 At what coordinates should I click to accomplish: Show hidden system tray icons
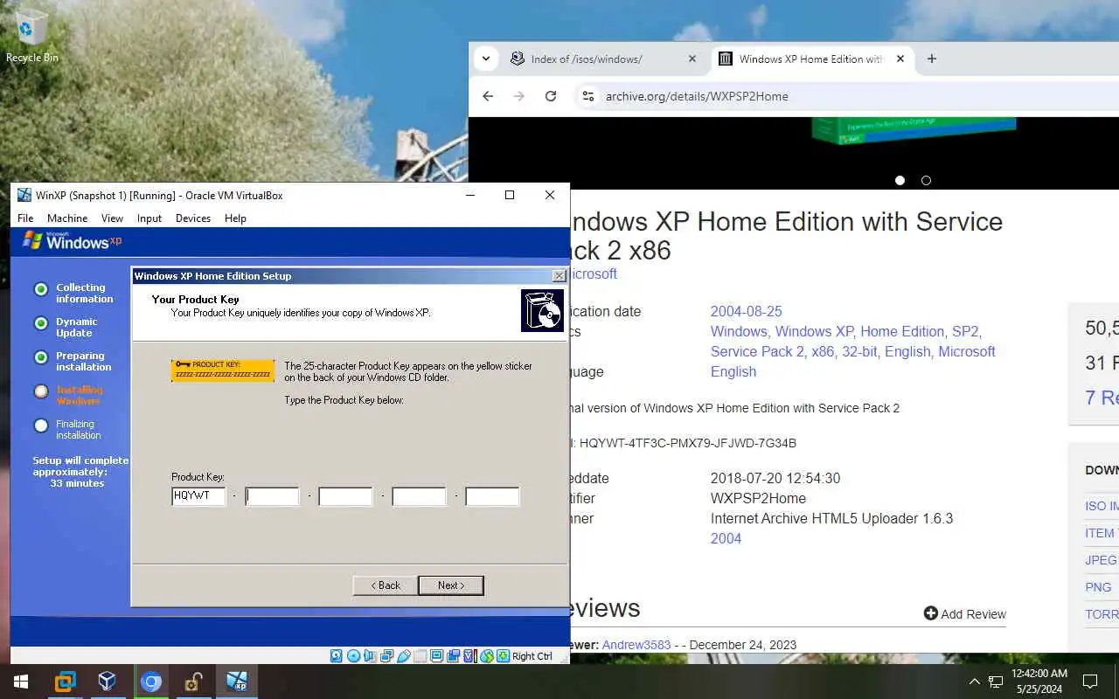[x=974, y=682]
